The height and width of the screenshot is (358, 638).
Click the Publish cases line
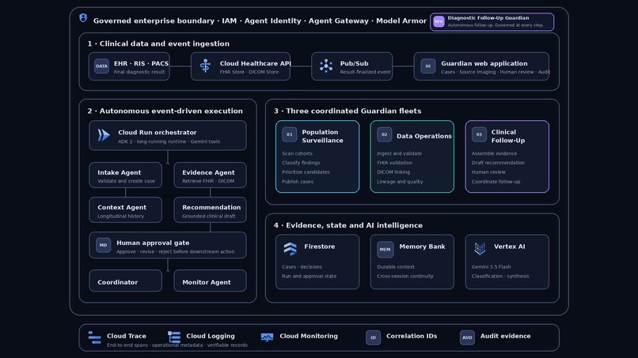pyautogui.click(x=298, y=182)
